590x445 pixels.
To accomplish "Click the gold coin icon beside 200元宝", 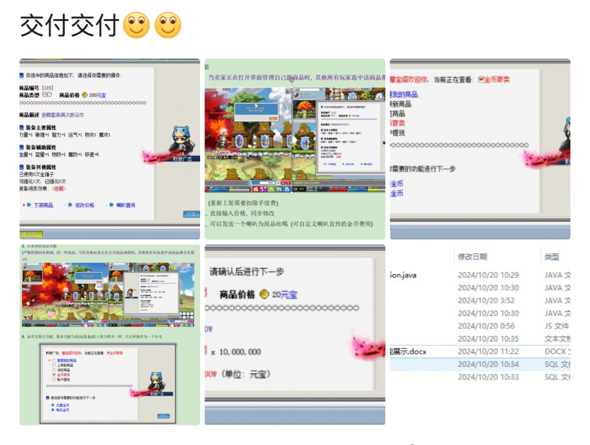I will (84, 95).
